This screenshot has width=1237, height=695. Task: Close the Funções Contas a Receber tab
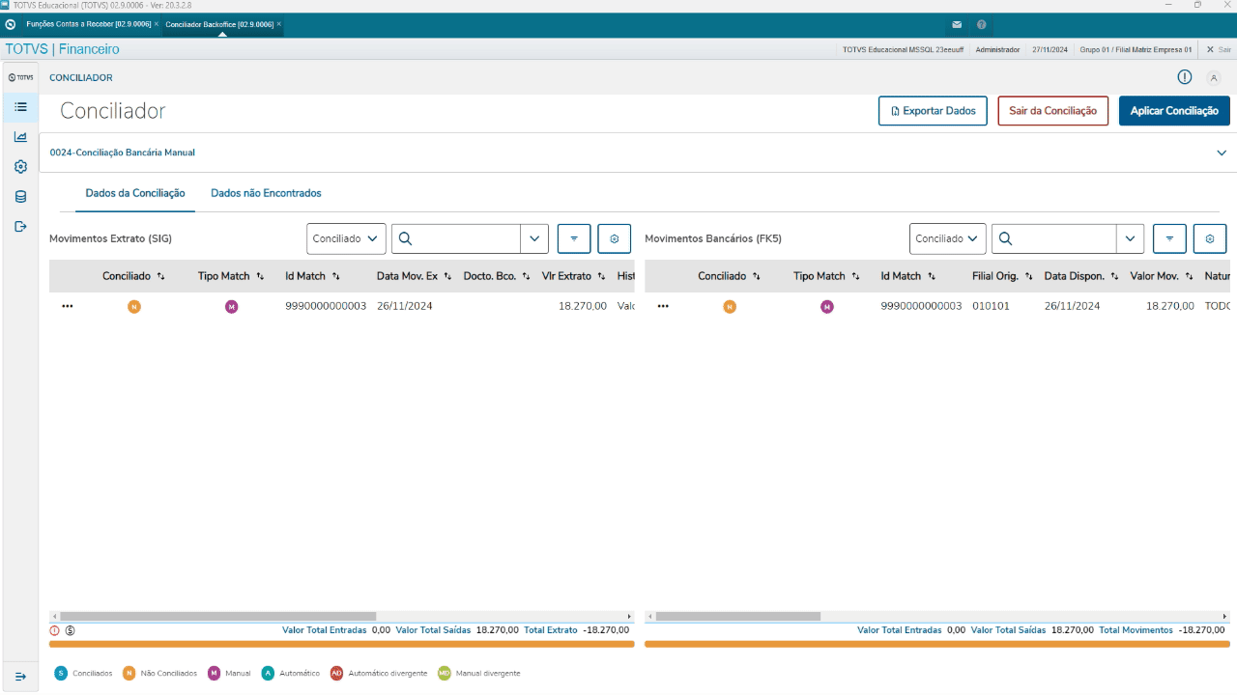(x=157, y=23)
